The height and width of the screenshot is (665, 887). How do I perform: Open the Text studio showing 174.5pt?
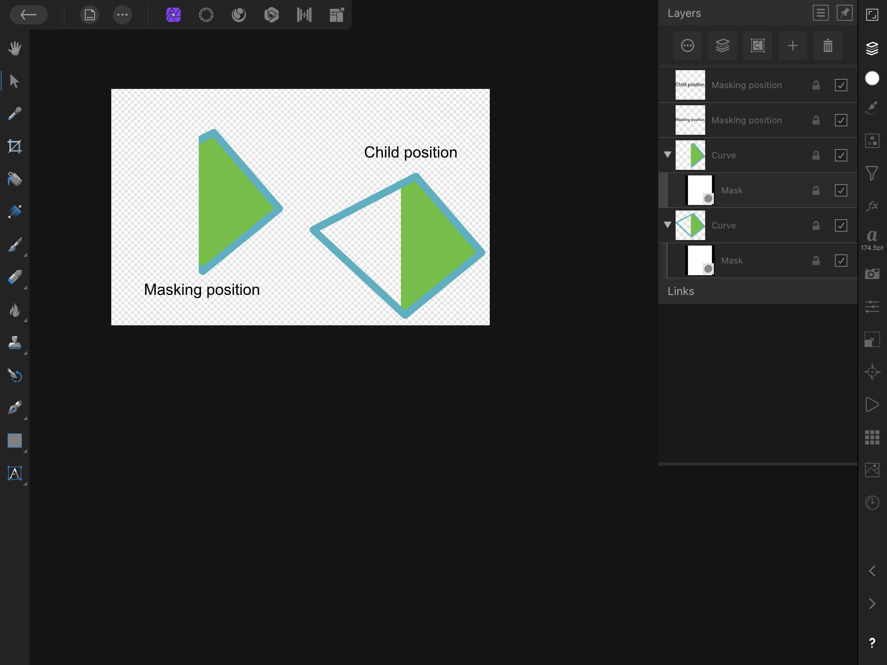click(x=872, y=240)
